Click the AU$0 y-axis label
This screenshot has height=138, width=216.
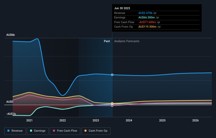pos(10,102)
